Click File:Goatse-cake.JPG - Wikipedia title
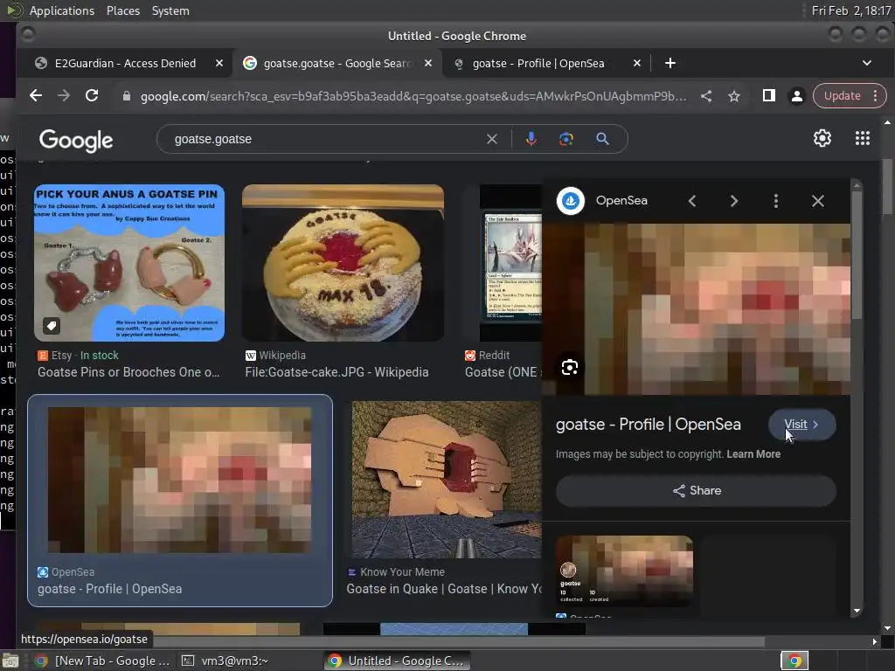 336,372
